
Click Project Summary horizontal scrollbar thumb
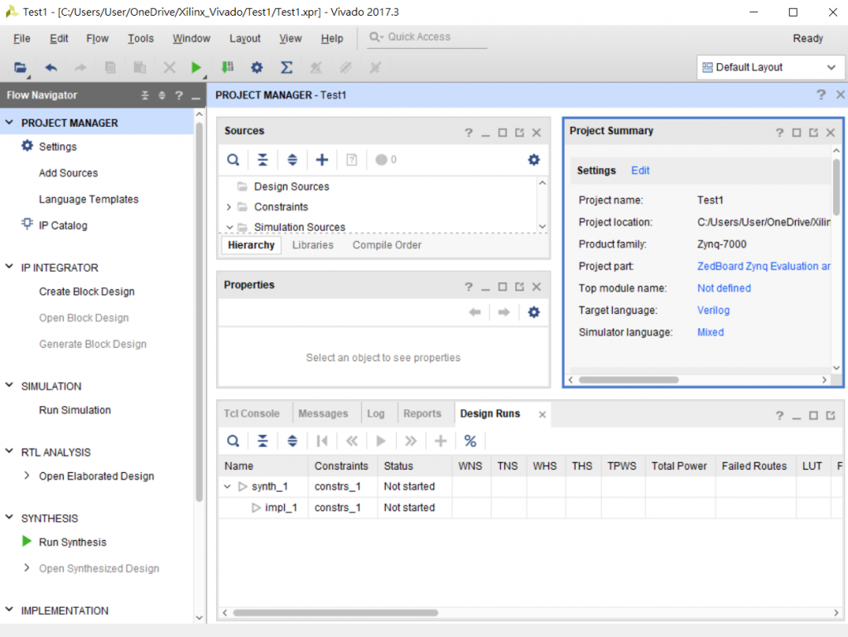coord(629,379)
